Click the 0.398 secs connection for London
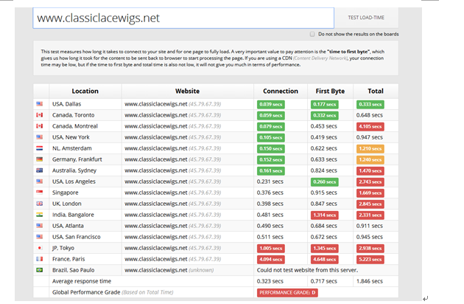The height and width of the screenshot is (304, 464). (x=270, y=204)
